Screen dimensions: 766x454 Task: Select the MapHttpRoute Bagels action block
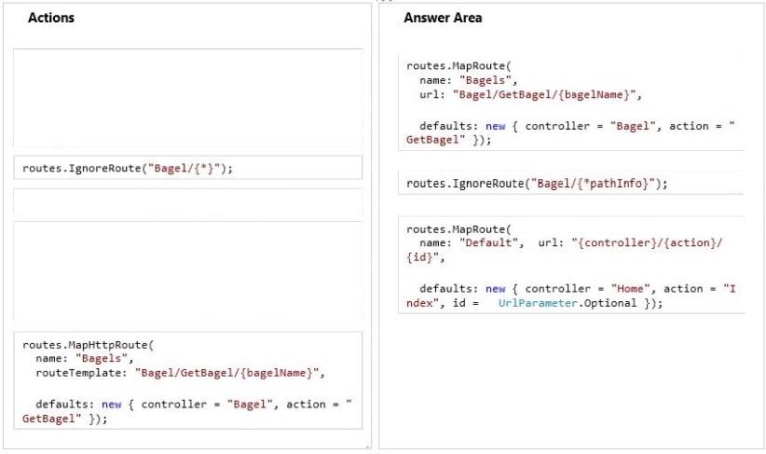(x=188, y=380)
